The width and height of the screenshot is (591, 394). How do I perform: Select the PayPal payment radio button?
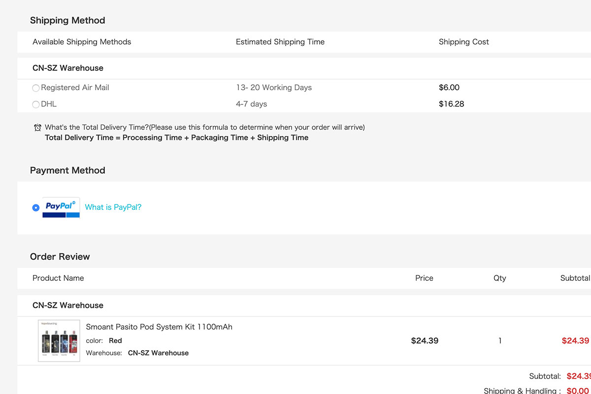point(35,208)
